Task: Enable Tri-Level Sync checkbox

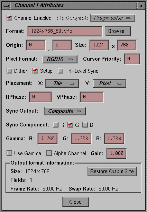Action: click(x=61, y=71)
